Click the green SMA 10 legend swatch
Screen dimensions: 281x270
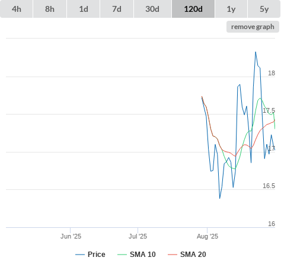122,255
